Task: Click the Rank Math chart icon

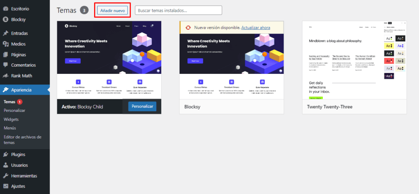Action: click(5, 76)
